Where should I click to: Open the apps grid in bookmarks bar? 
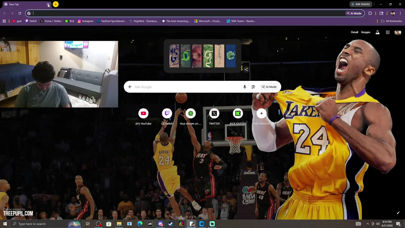[x=4, y=21]
